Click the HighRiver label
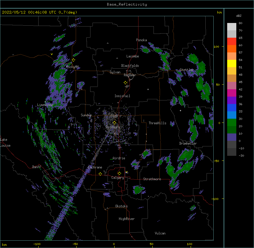Image resolution: width=254 pixels, height=248 pixels. [x=127, y=219]
